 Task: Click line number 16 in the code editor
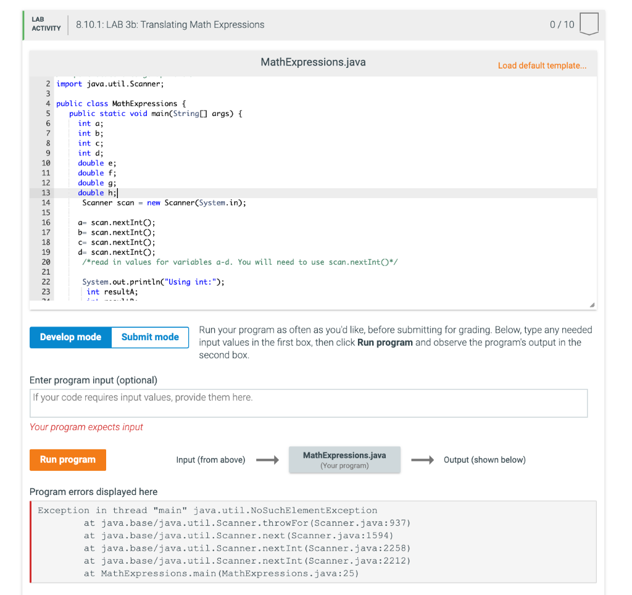48,222
